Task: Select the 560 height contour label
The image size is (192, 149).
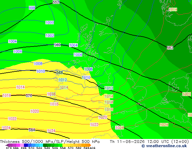Action: [57, 45]
